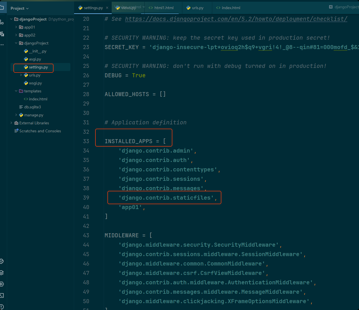Viewport: 359px width, 310px height.
Task: Click gutter line number 43
Action: 86,235
